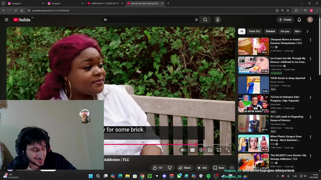The image size is (321, 180).
Task: Switch to first Instagram browser tab
Action: point(25,3)
